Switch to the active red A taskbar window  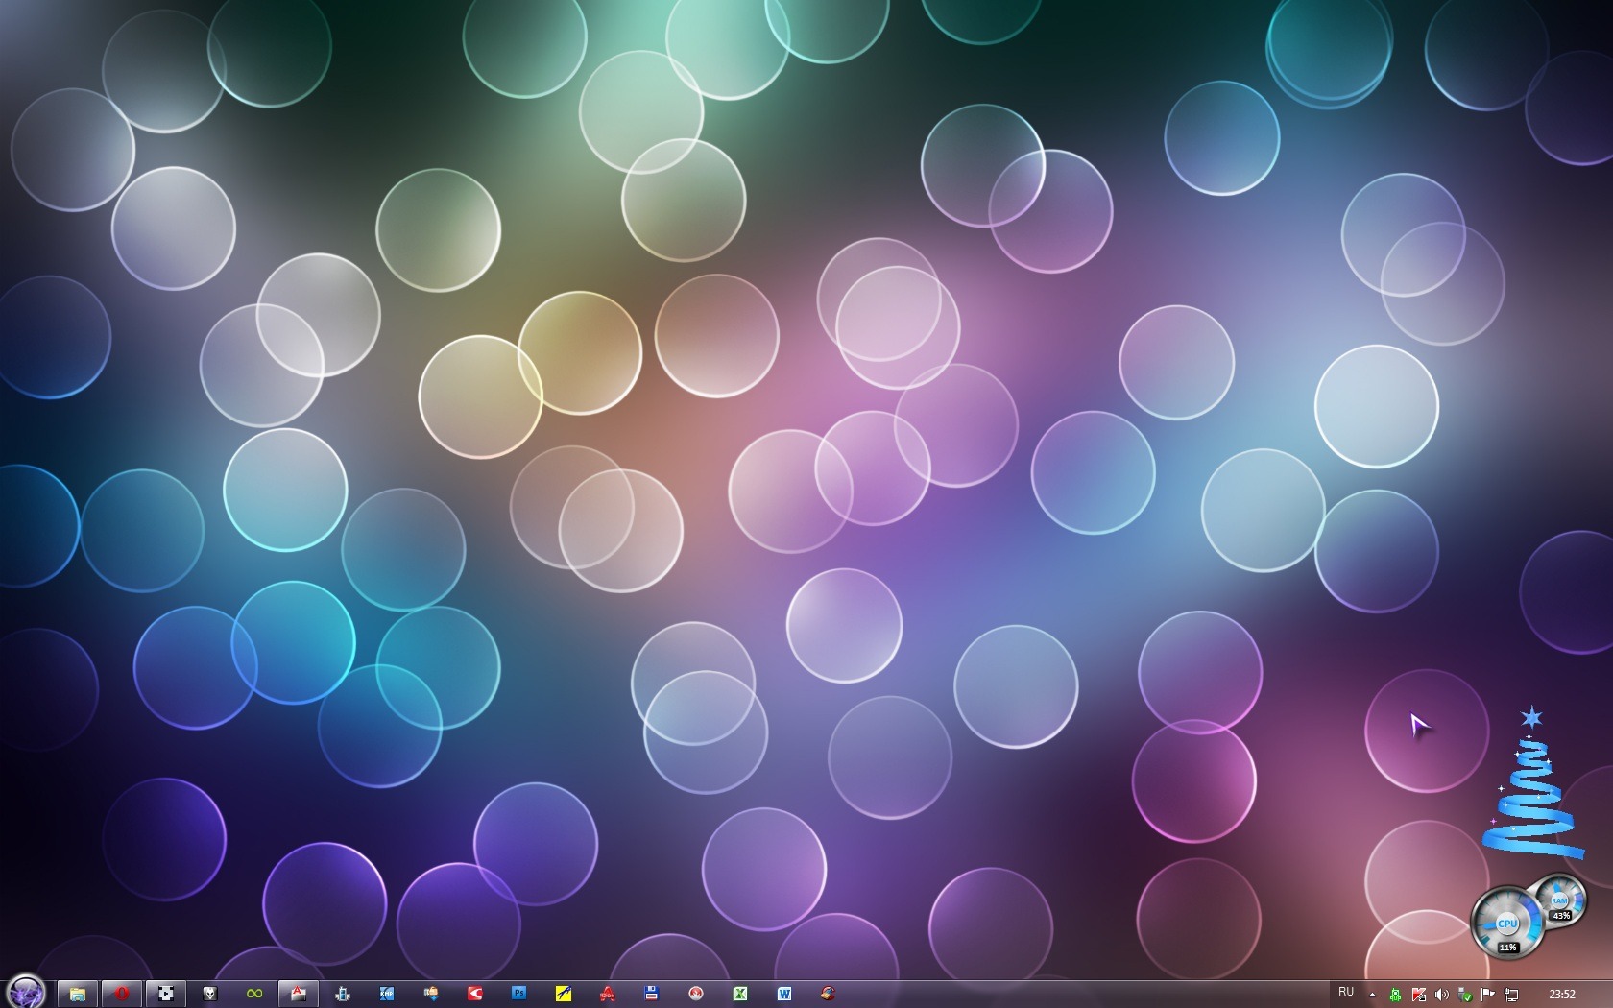tap(299, 994)
